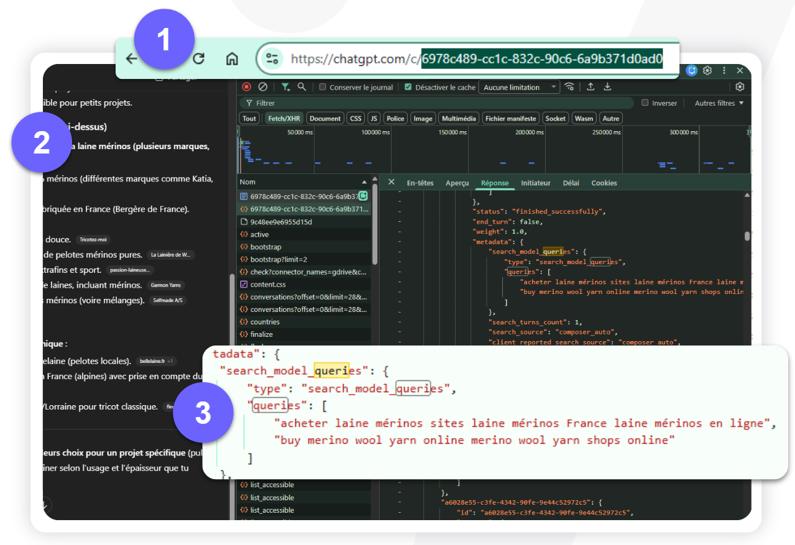Open the network search magnifier

[301, 87]
